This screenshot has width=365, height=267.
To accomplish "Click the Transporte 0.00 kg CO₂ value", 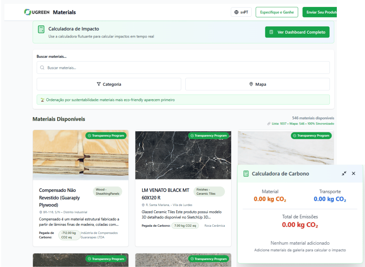I will point(330,199).
